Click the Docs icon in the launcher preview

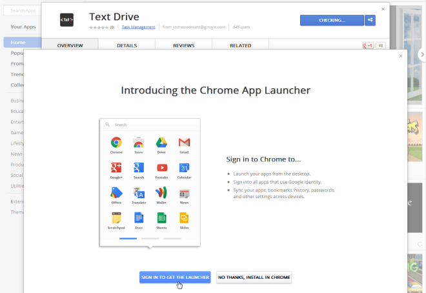click(139, 217)
